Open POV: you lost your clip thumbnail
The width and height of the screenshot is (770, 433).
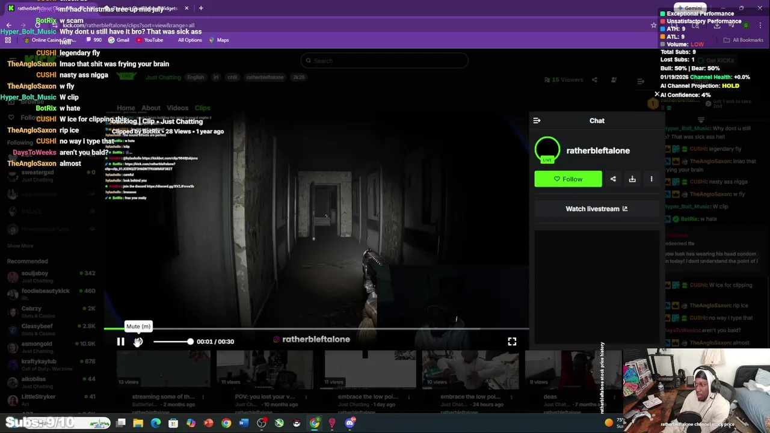(x=264, y=369)
